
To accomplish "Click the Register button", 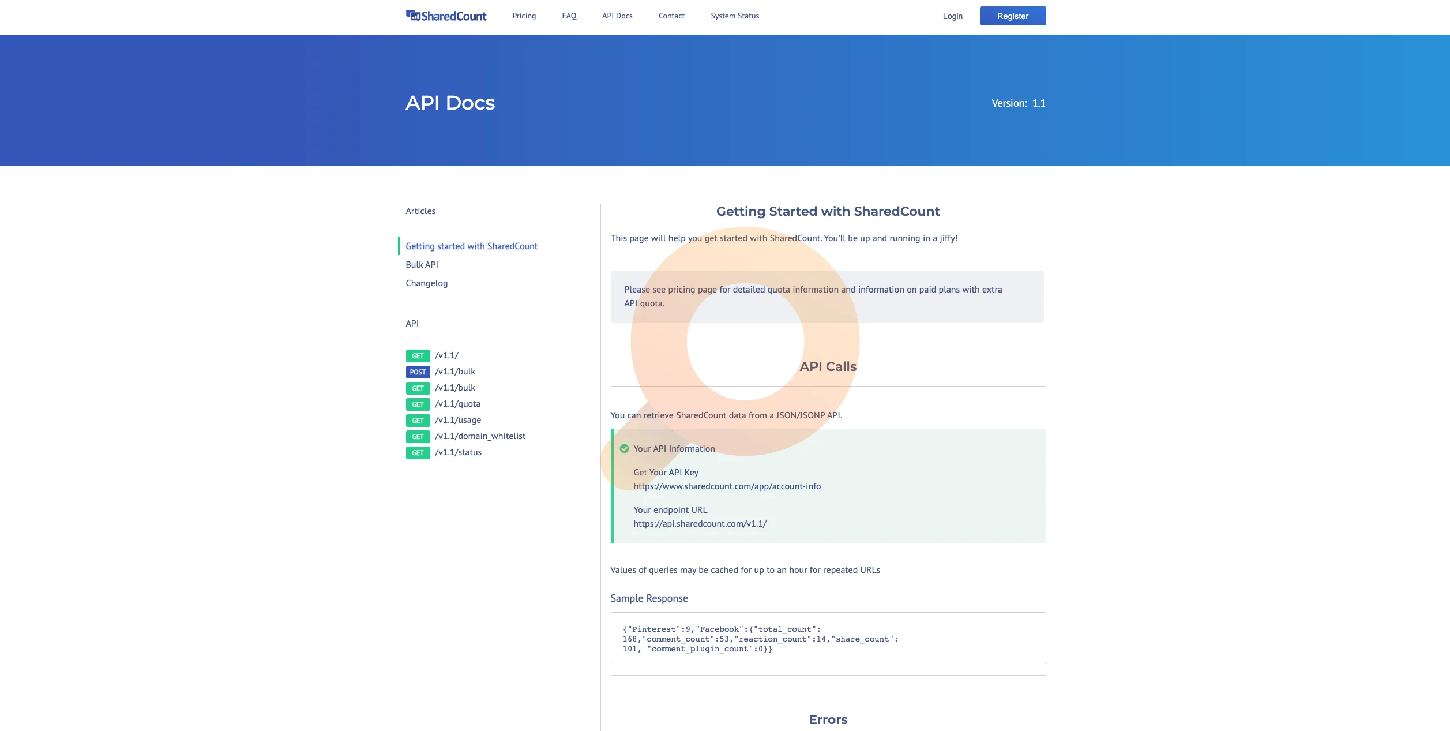I will 1012,16.
